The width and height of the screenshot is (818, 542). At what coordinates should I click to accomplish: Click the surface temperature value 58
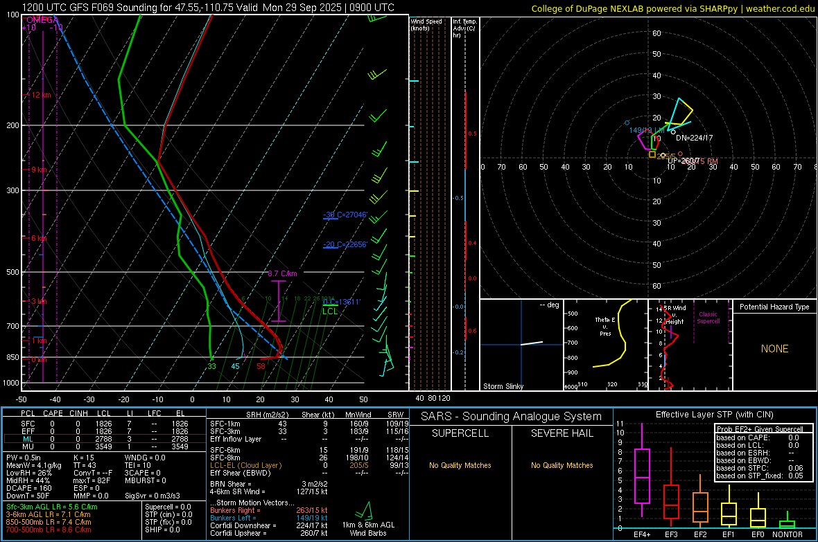coord(261,366)
